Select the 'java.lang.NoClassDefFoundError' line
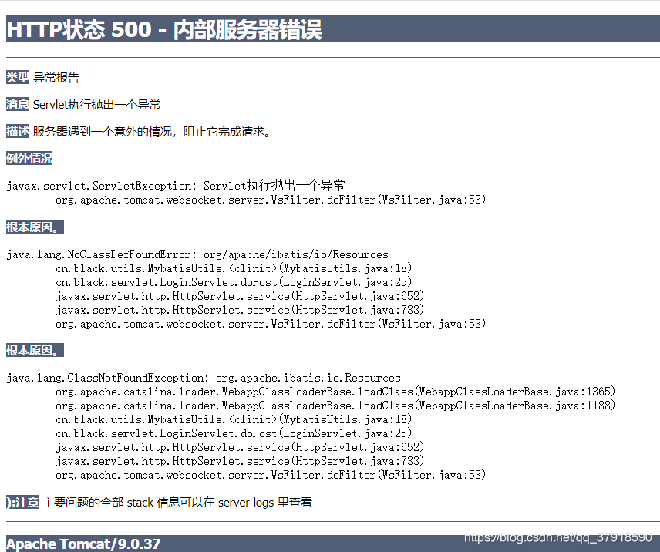This screenshot has width=660, height=552. [197, 254]
